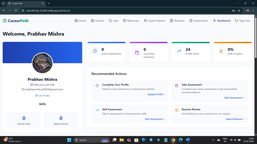
Task: Open the Resumes nav item
Action: [177, 21]
